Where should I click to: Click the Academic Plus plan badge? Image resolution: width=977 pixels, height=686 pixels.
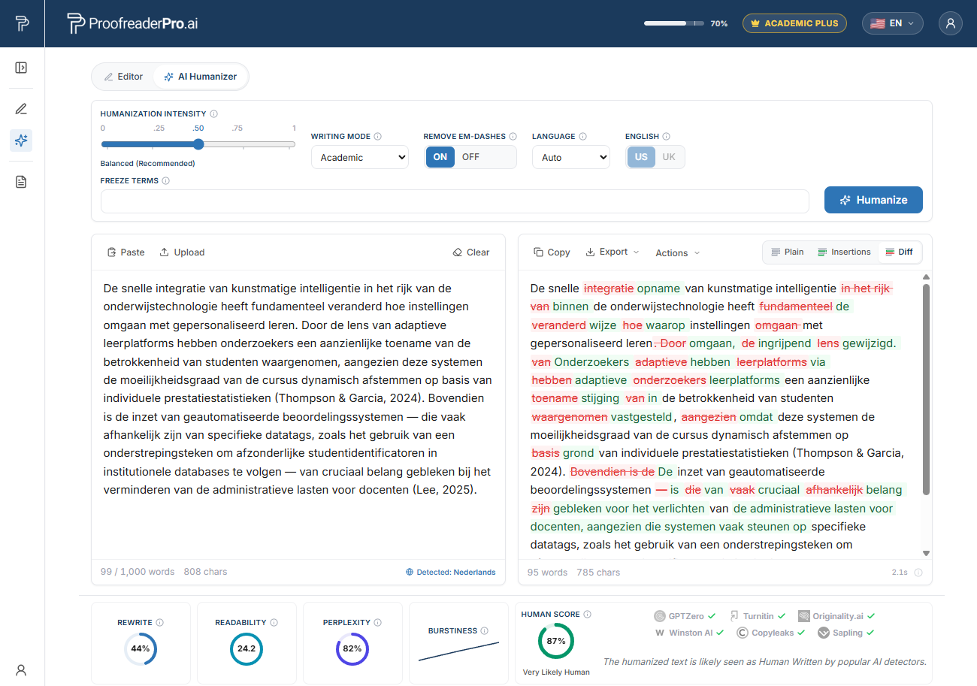click(794, 23)
